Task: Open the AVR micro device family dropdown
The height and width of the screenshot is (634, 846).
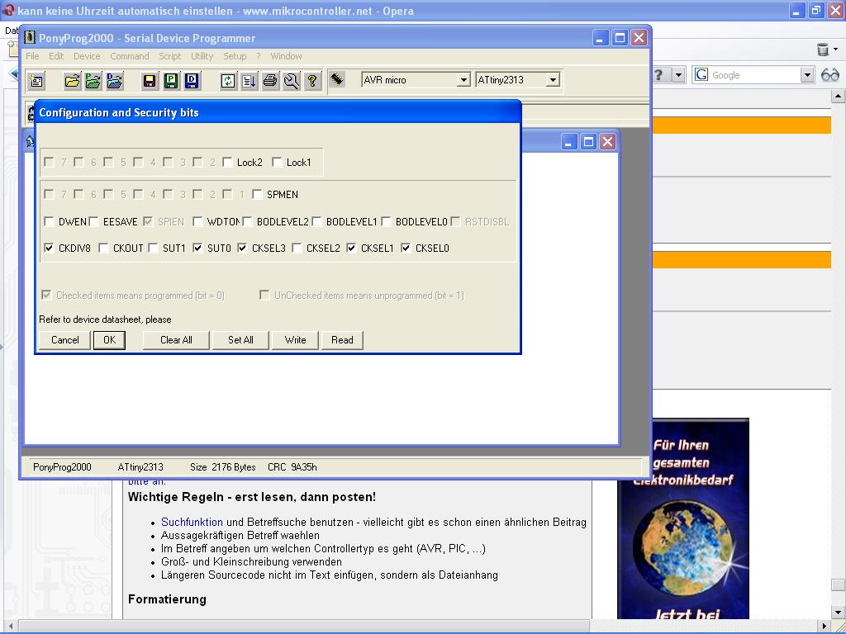Action: click(463, 80)
